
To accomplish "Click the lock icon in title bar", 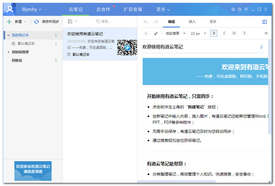I will click(x=240, y=9).
